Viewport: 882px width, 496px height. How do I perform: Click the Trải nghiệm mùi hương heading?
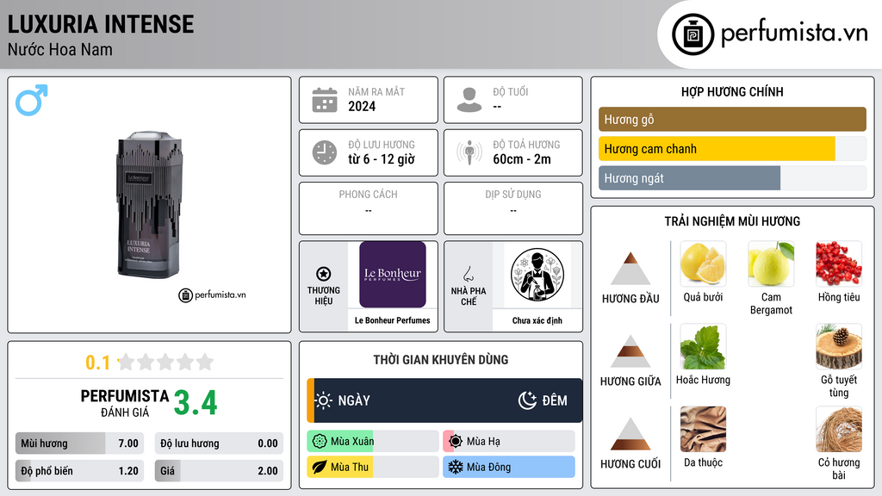(x=732, y=221)
